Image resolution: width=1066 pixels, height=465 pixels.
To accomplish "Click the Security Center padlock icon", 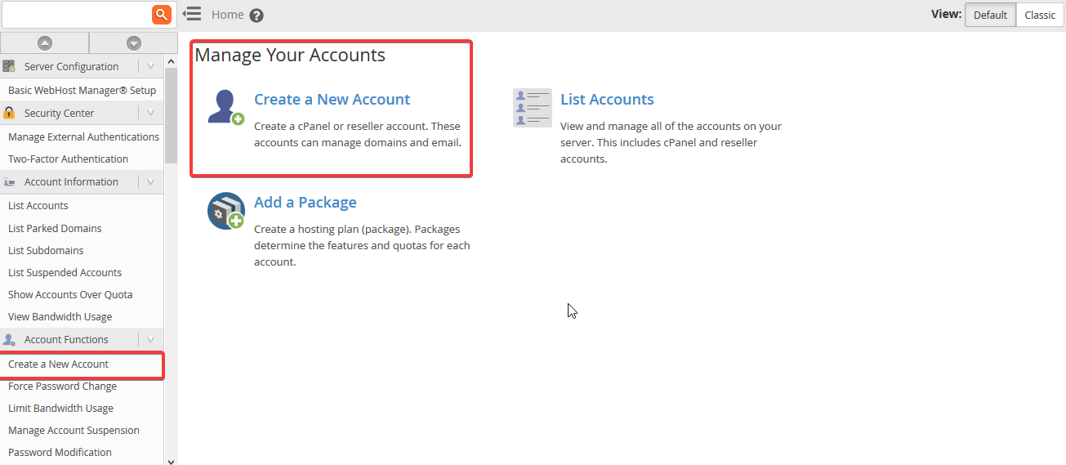I will click(x=9, y=113).
